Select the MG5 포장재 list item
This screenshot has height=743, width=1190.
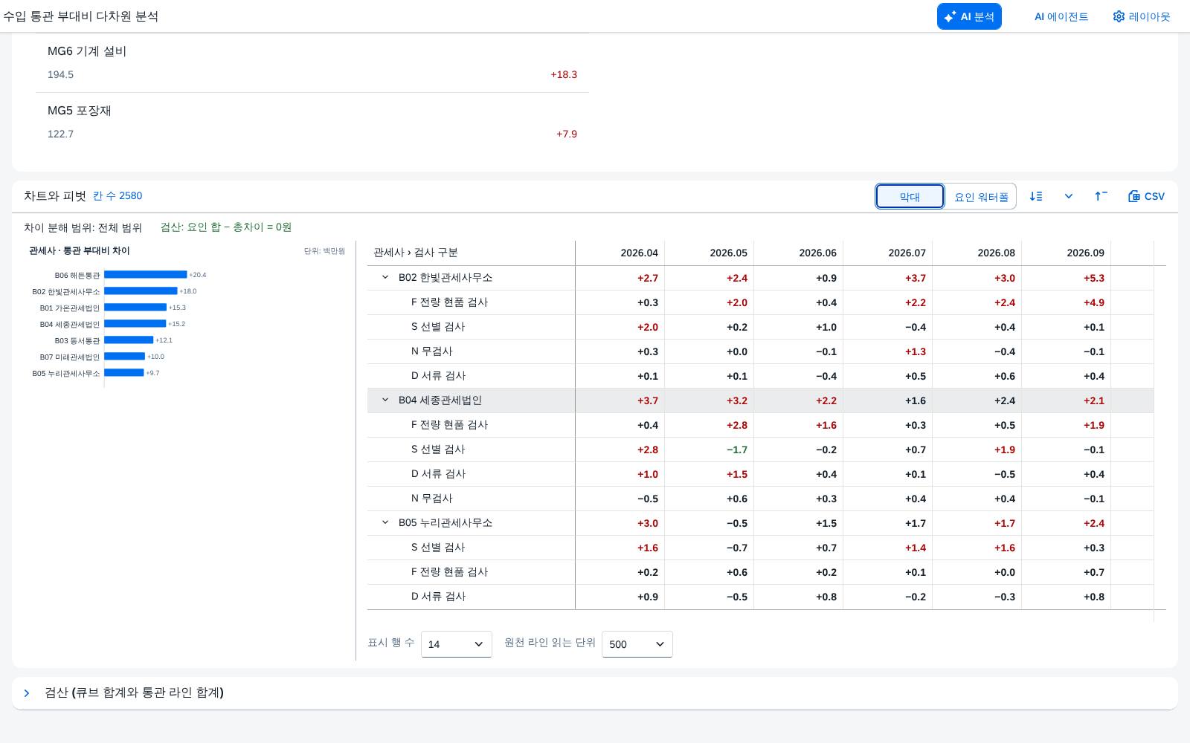(312, 122)
